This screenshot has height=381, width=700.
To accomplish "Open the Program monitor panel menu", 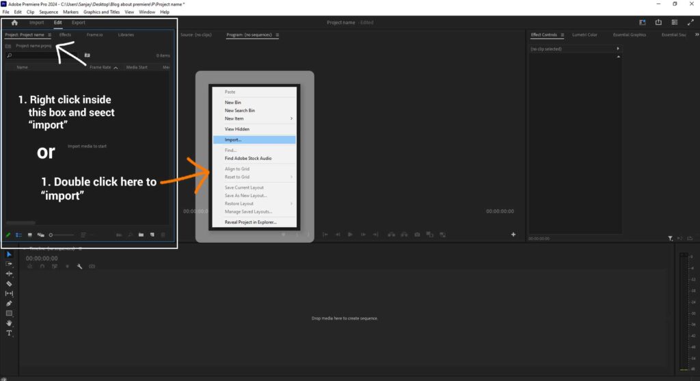I will point(278,35).
